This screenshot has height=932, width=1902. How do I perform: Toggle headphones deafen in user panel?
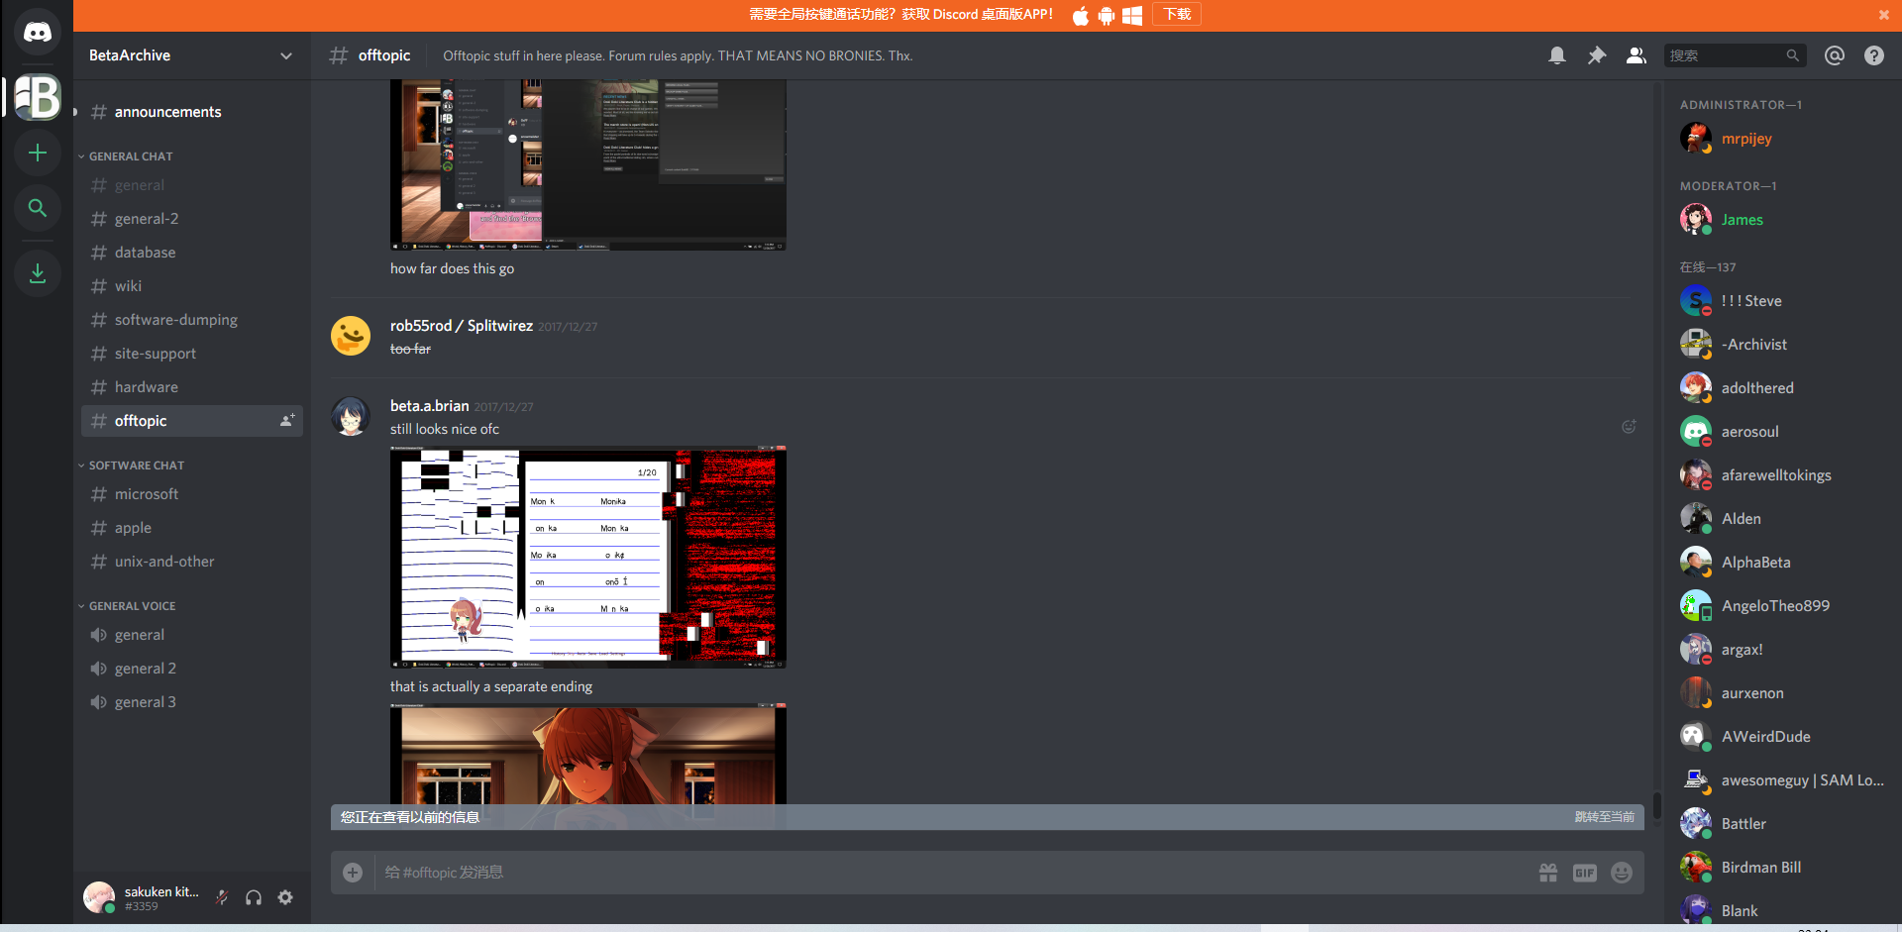pyautogui.click(x=254, y=897)
